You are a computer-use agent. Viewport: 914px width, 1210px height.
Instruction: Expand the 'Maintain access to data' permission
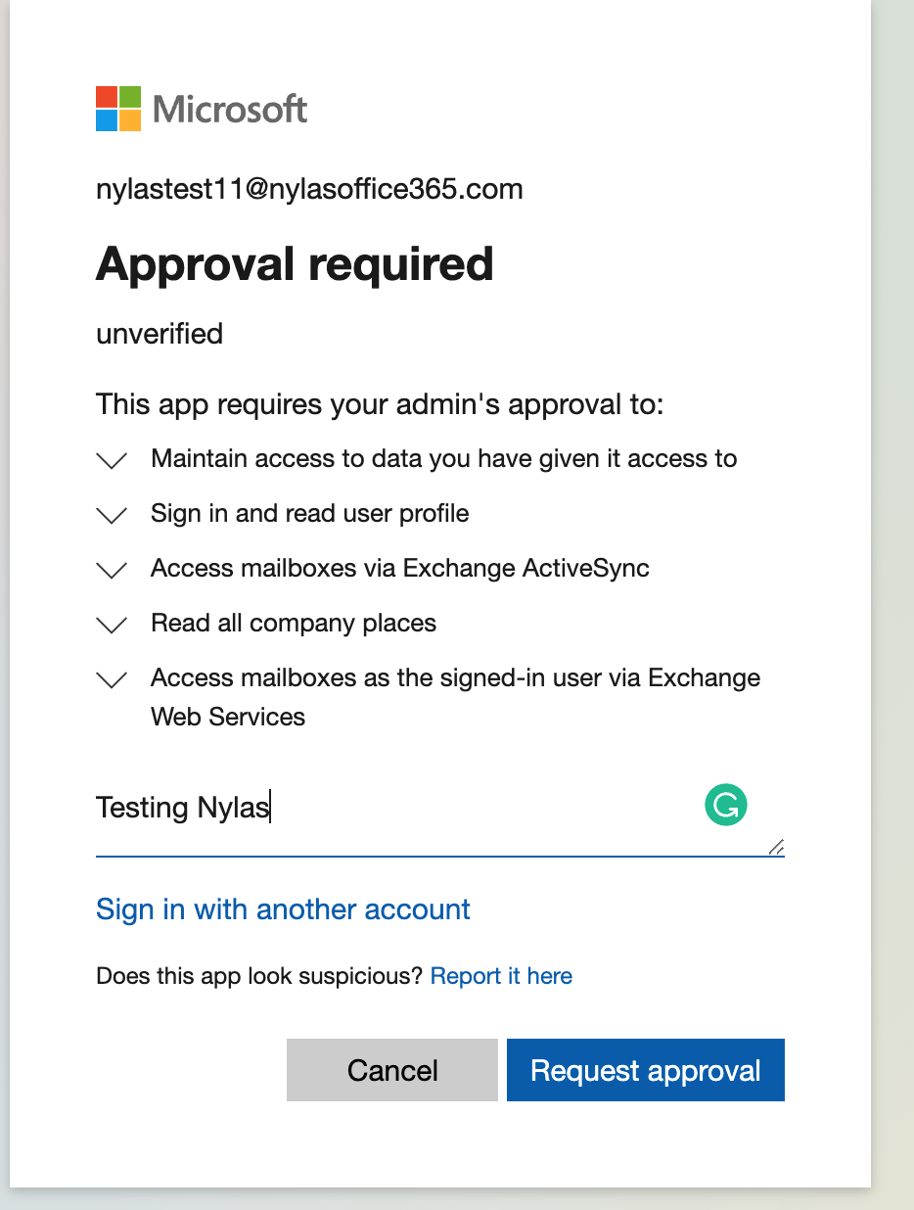click(x=113, y=460)
